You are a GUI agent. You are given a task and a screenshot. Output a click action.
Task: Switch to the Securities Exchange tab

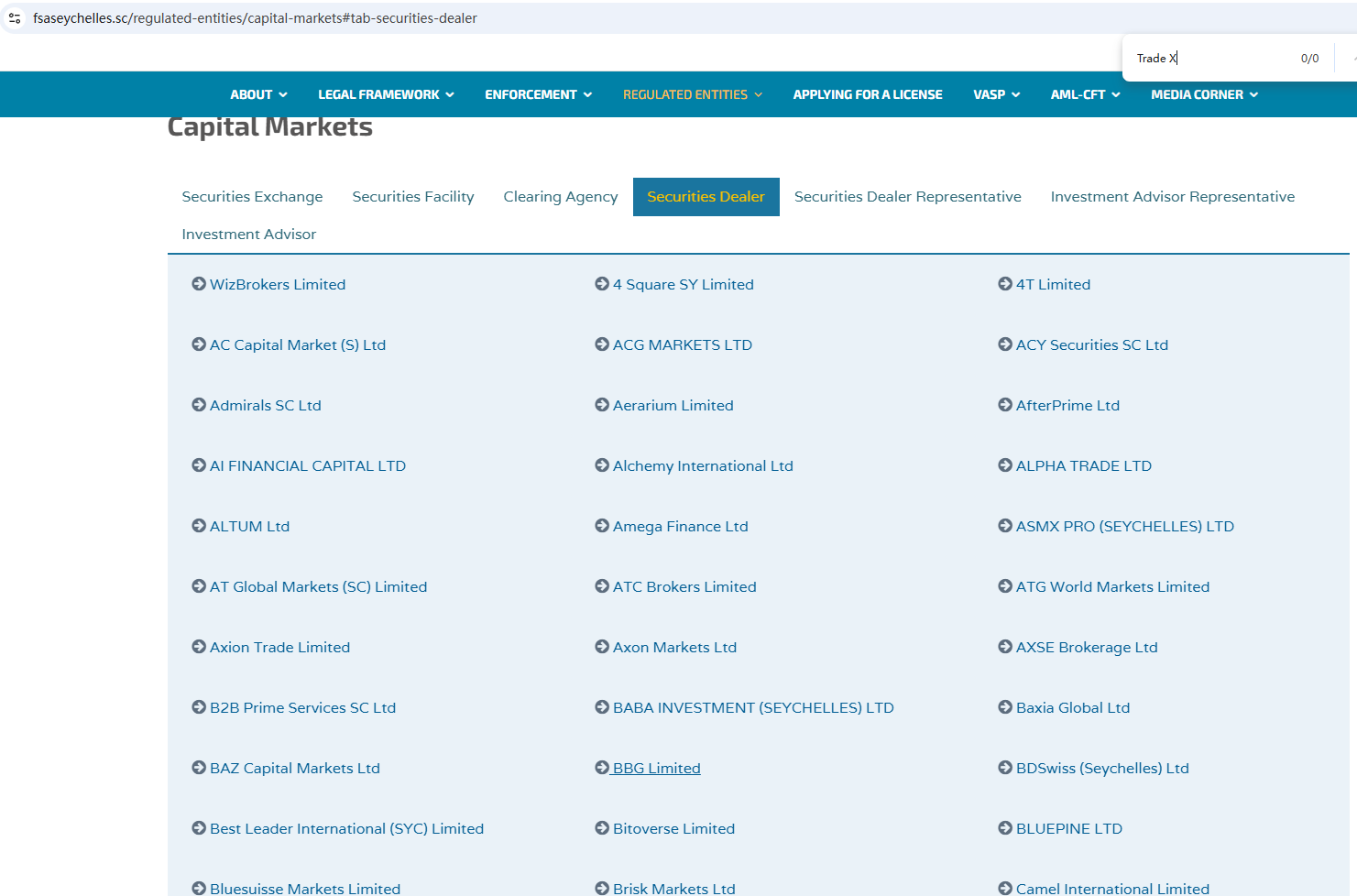[252, 197]
